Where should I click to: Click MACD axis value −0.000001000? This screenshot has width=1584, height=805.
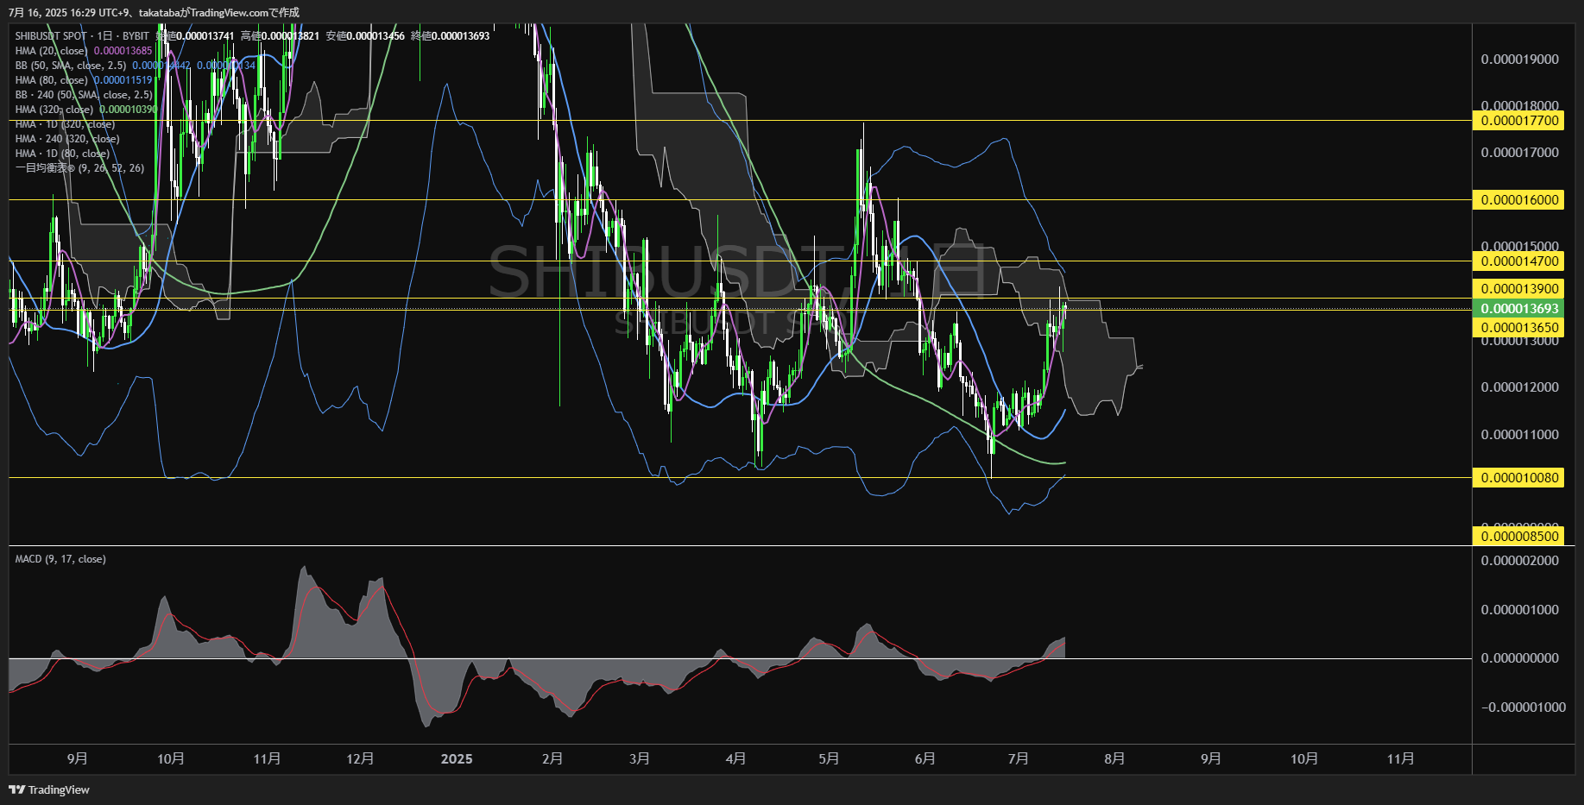click(x=1523, y=708)
